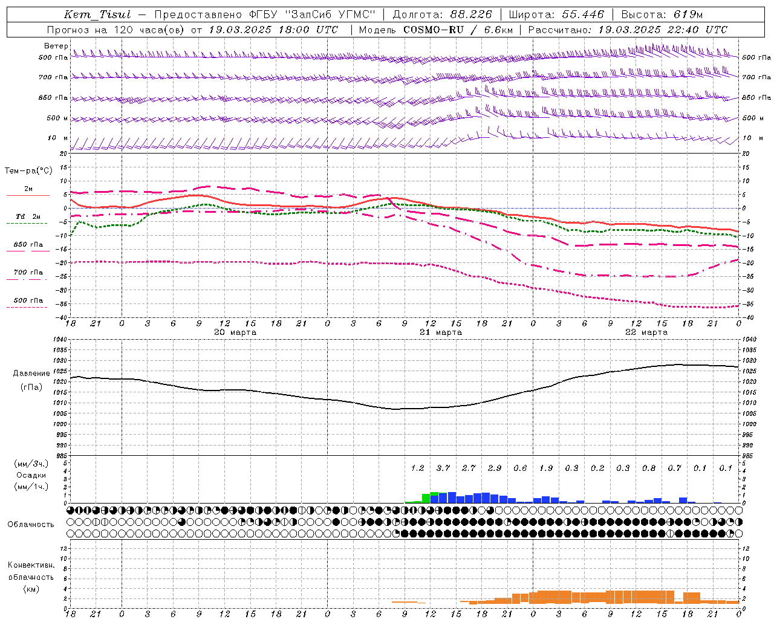This screenshot has height=619, width=774.
Task: Click the 'Модель COSMO-RU / 6.6км' label
Action: click(x=436, y=30)
